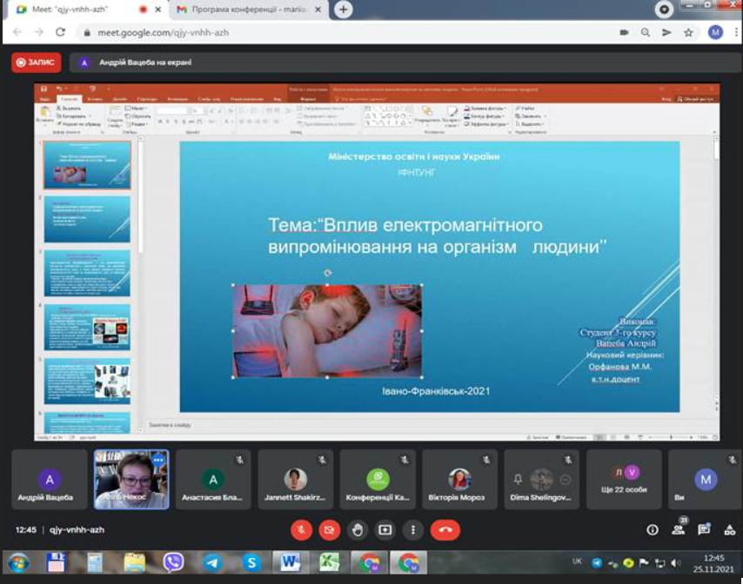The image size is (743, 584).
Task: Expand options on the video participant tile
Action: (x=157, y=459)
